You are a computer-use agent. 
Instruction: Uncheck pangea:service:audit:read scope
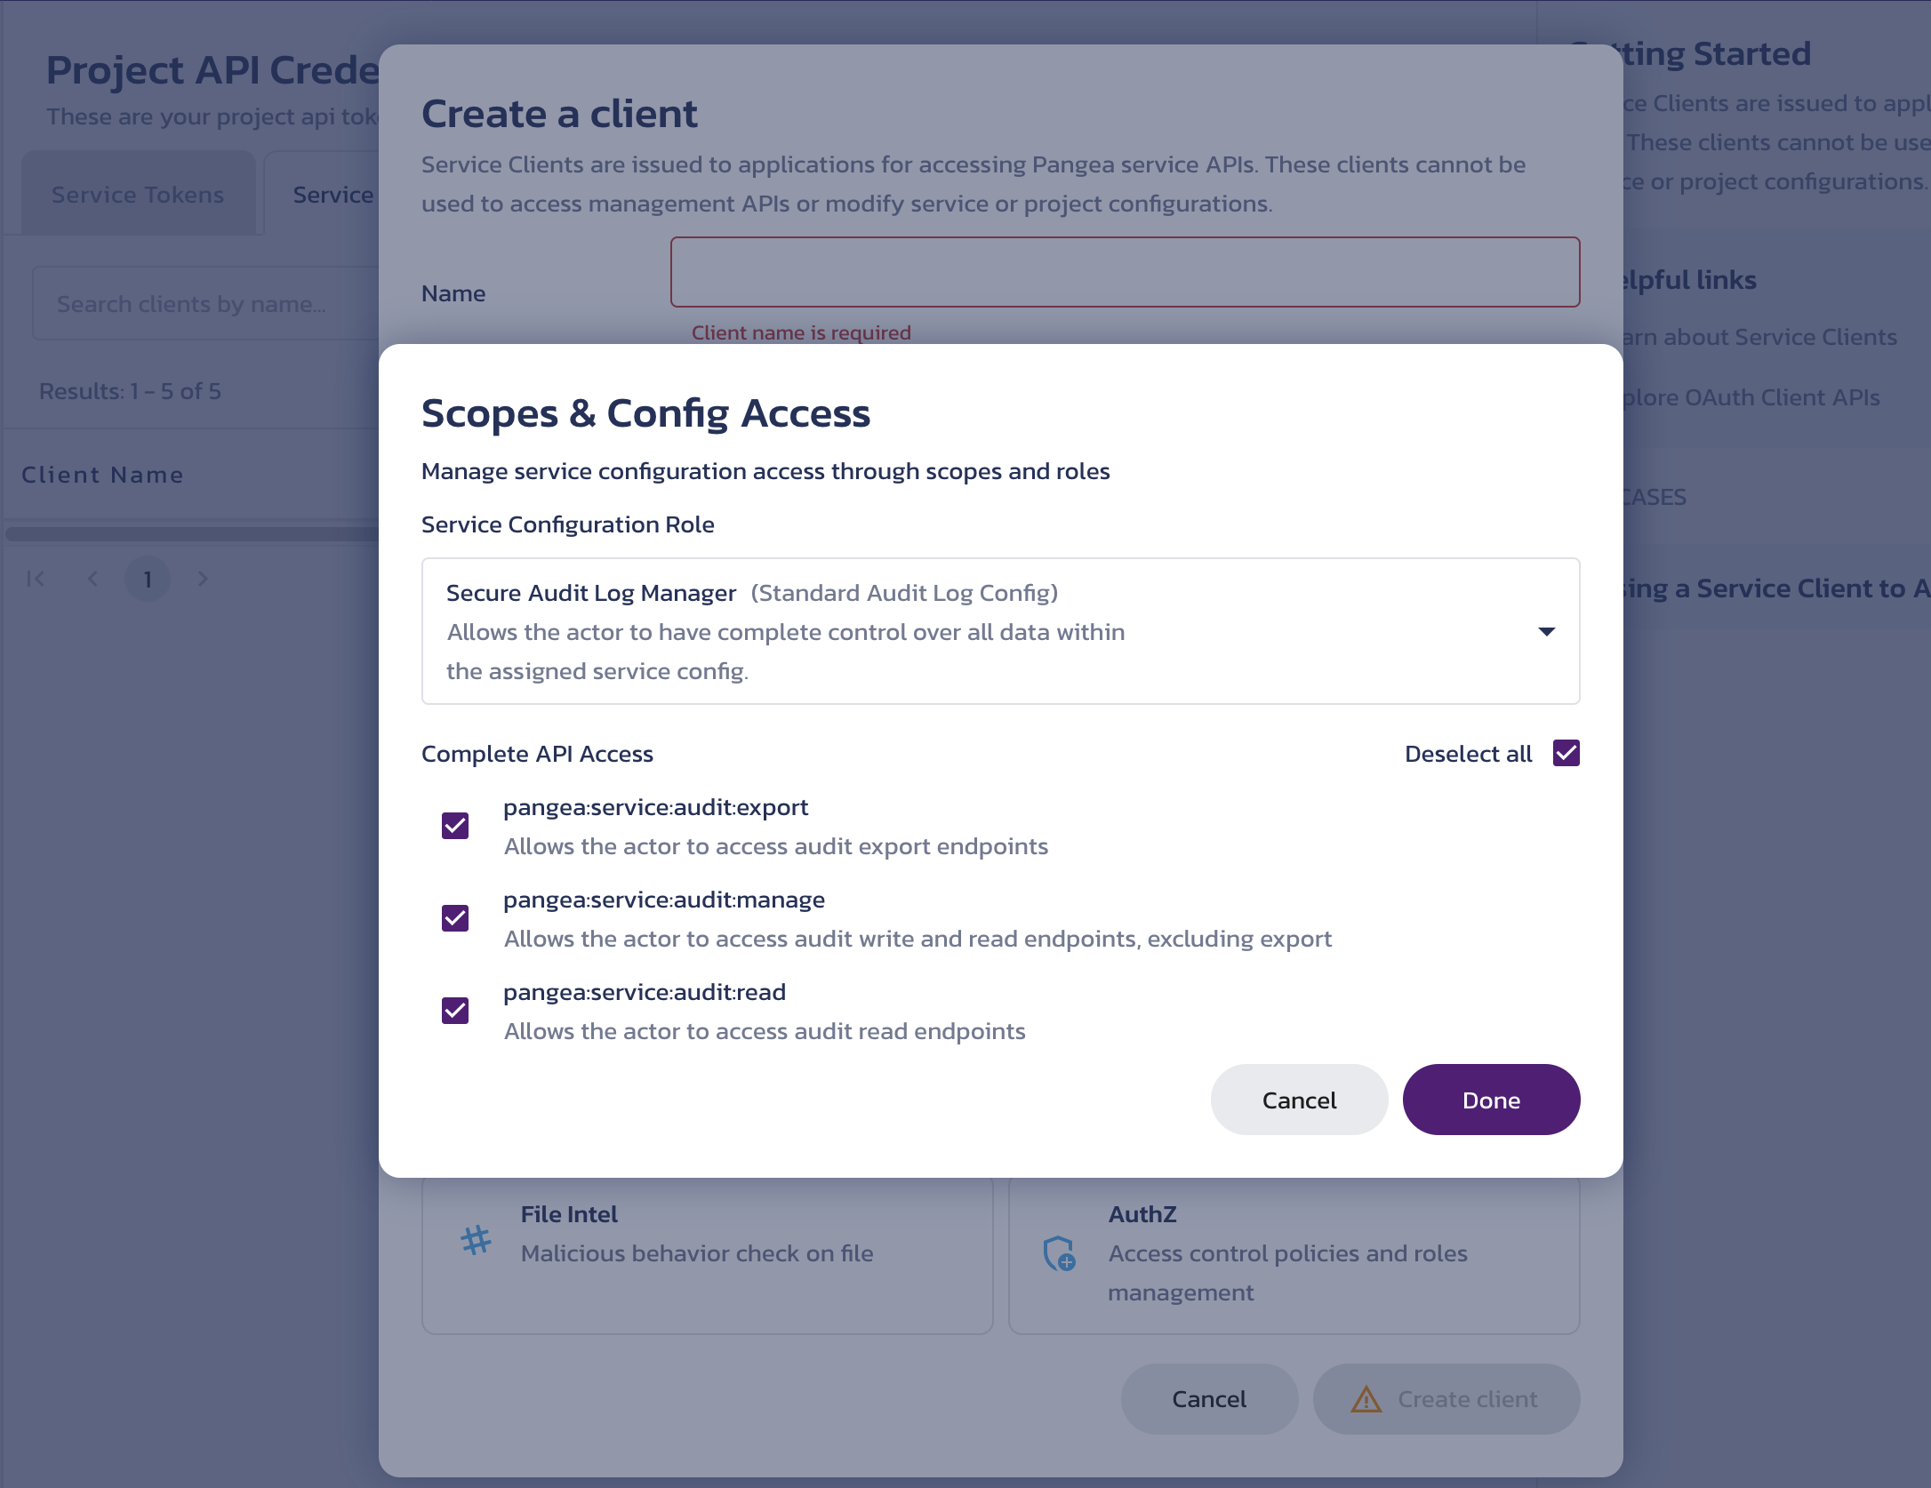(x=455, y=1011)
